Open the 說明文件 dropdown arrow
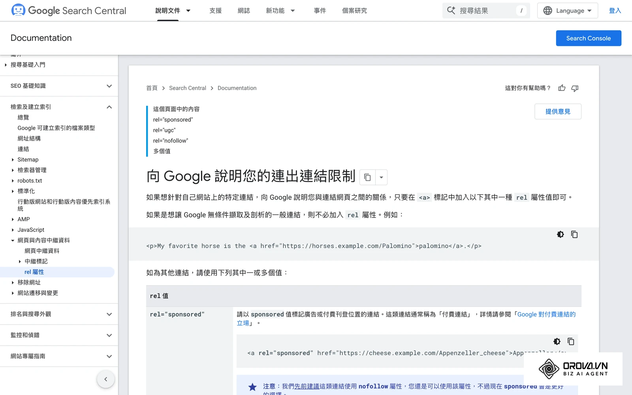 [188, 11]
